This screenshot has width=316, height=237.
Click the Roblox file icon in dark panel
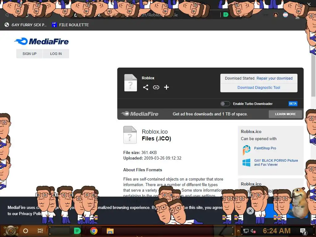click(x=131, y=83)
